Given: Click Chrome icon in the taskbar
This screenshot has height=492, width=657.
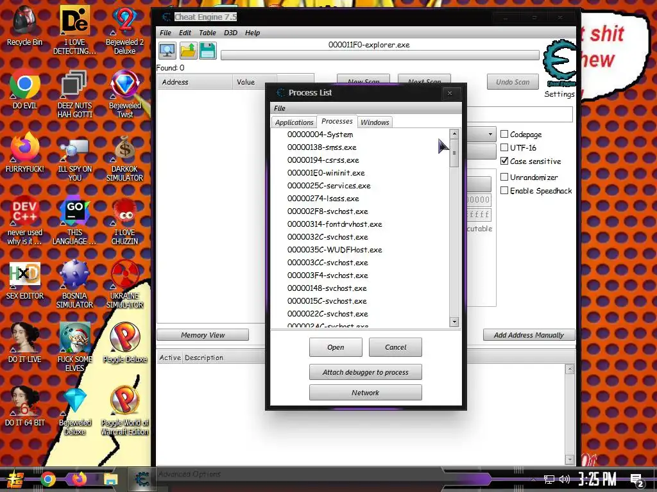Looking at the screenshot, I should pyautogui.click(x=48, y=479).
